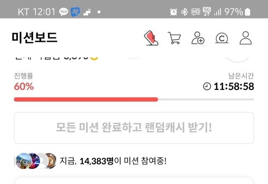Tap the food photo participant avatar
Viewport: 268px width, 184px height.
coord(51,161)
